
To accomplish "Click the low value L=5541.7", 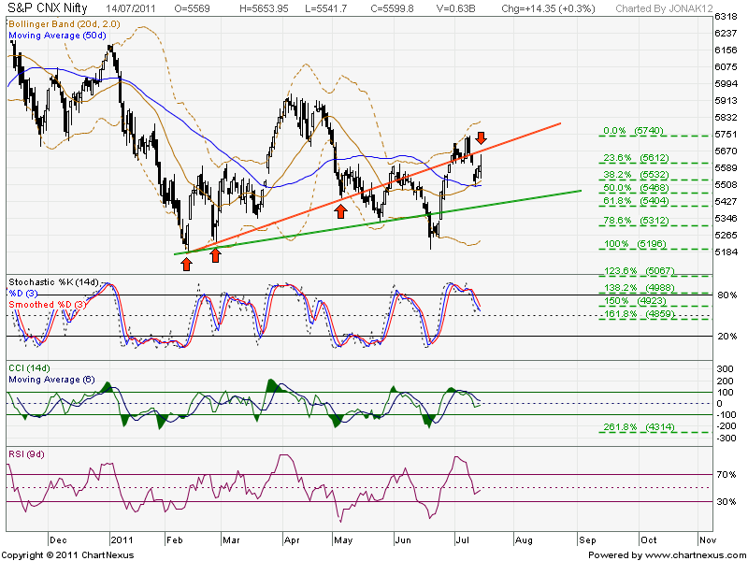I will point(325,8).
